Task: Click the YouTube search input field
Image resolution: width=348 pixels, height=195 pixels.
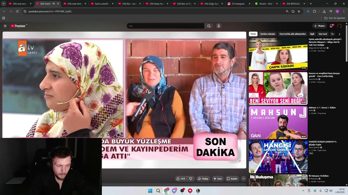Action: click(165, 26)
